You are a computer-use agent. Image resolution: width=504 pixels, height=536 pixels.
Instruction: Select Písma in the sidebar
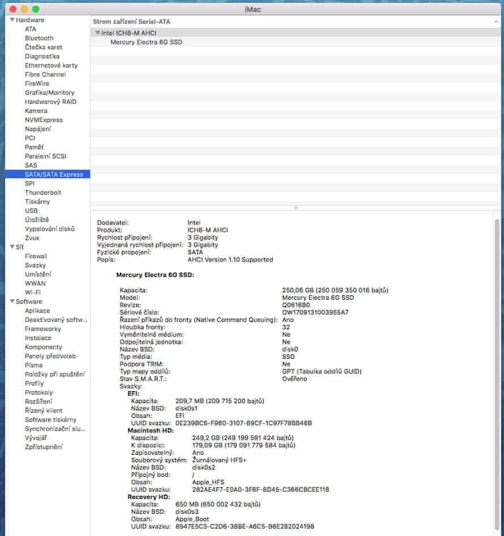pyautogui.click(x=34, y=365)
